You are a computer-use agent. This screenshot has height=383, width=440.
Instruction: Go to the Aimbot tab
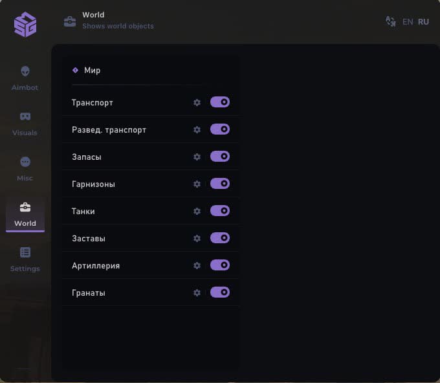click(x=25, y=77)
